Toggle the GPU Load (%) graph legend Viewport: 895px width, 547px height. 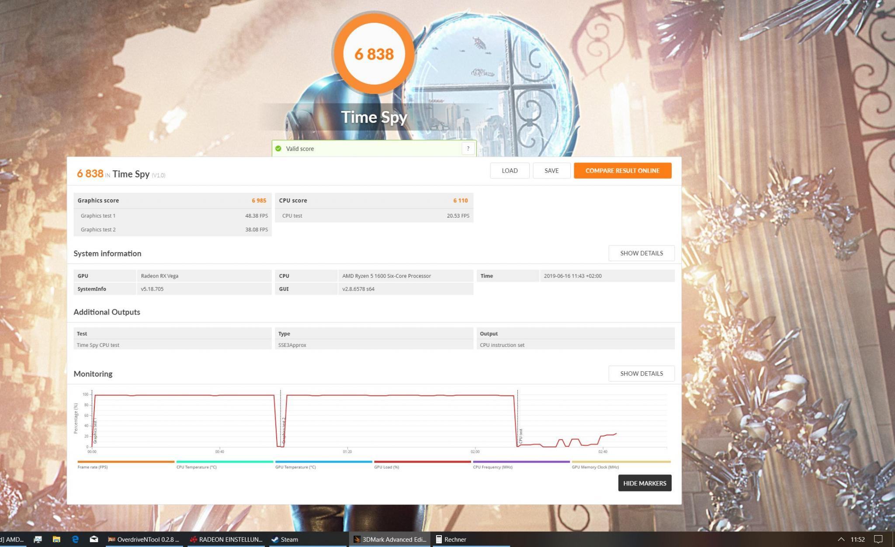coord(386,467)
